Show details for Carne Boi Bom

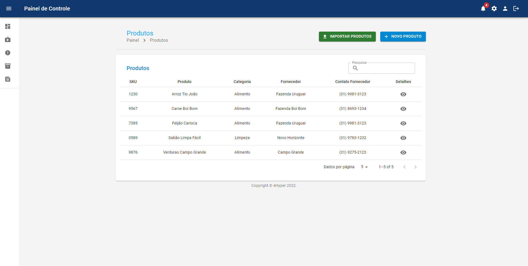[403, 109]
